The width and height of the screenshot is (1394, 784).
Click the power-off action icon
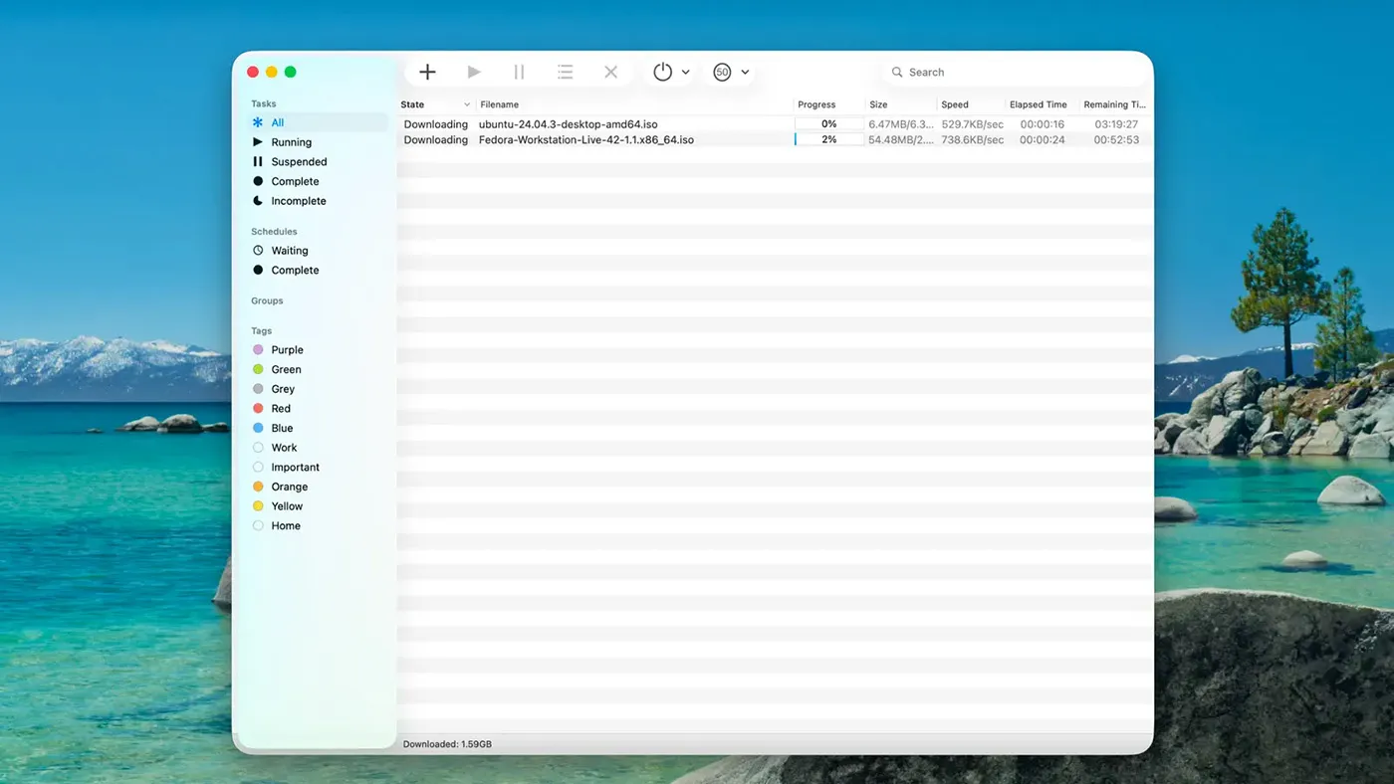click(660, 71)
